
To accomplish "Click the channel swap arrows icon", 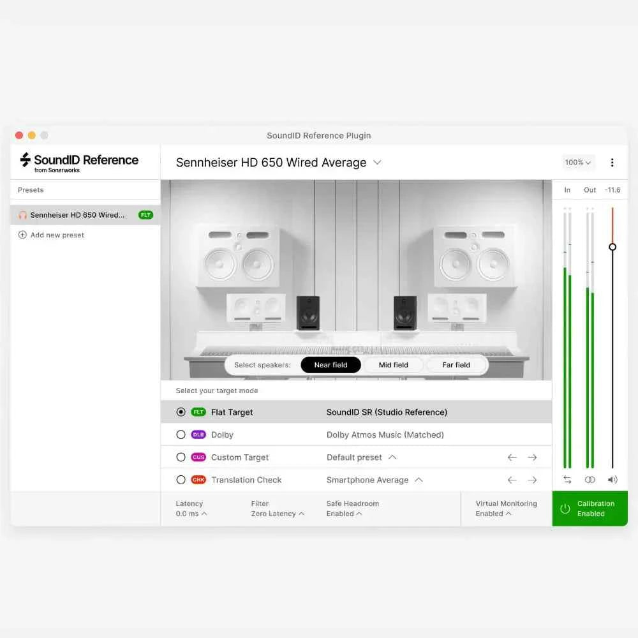I will coord(567,480).
